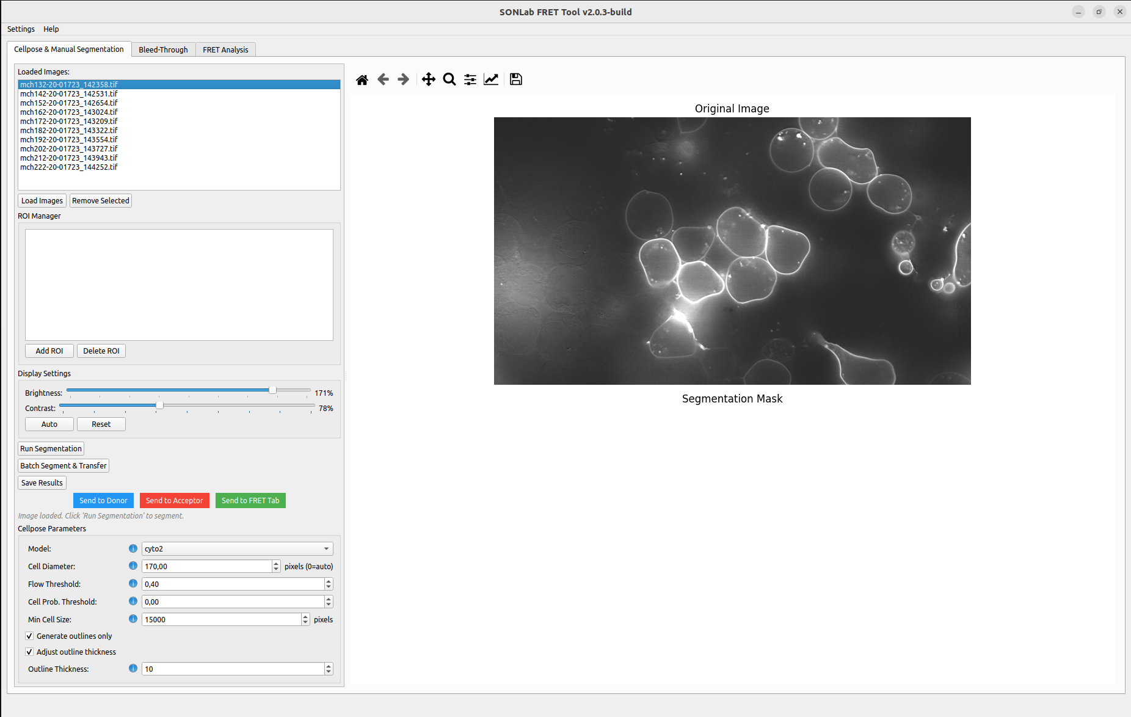Select mch172-20-01723_143209.tif in the list
The image size is (1131, 717).
pyautogui.click(x=179, y=121)
